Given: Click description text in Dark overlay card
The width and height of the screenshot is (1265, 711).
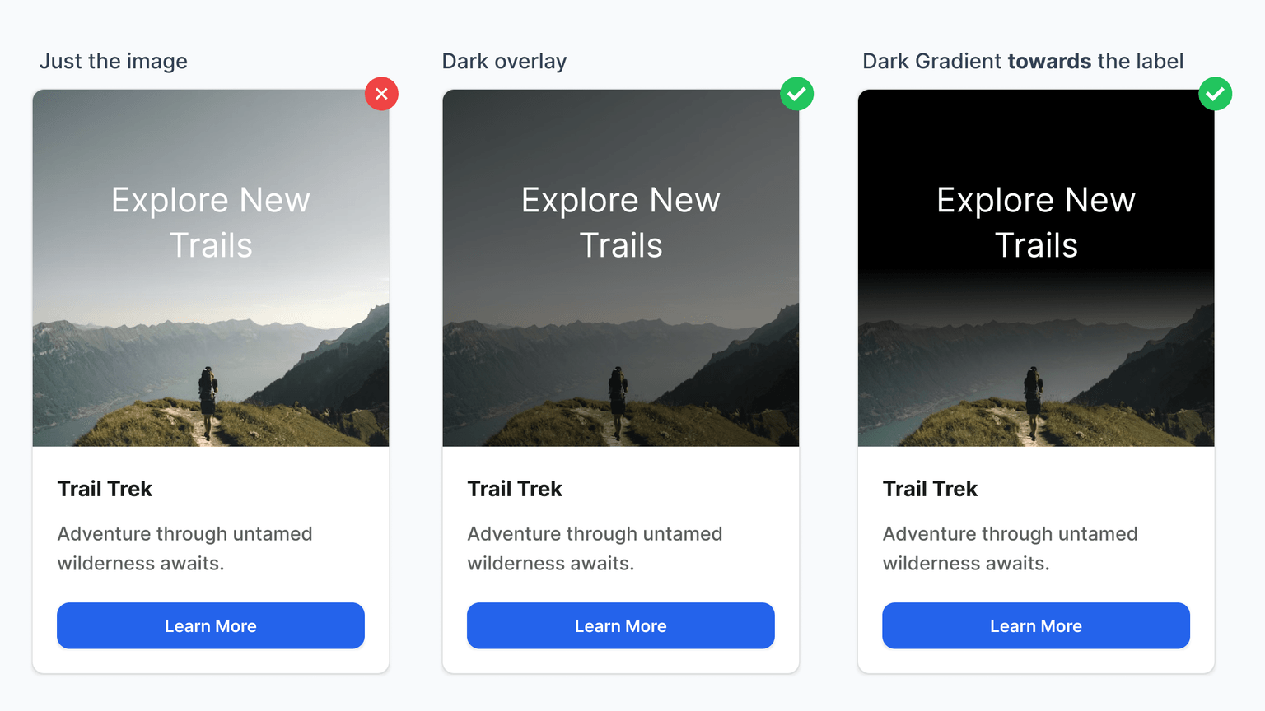Looking at the screenshot, I should coord(595,549).
